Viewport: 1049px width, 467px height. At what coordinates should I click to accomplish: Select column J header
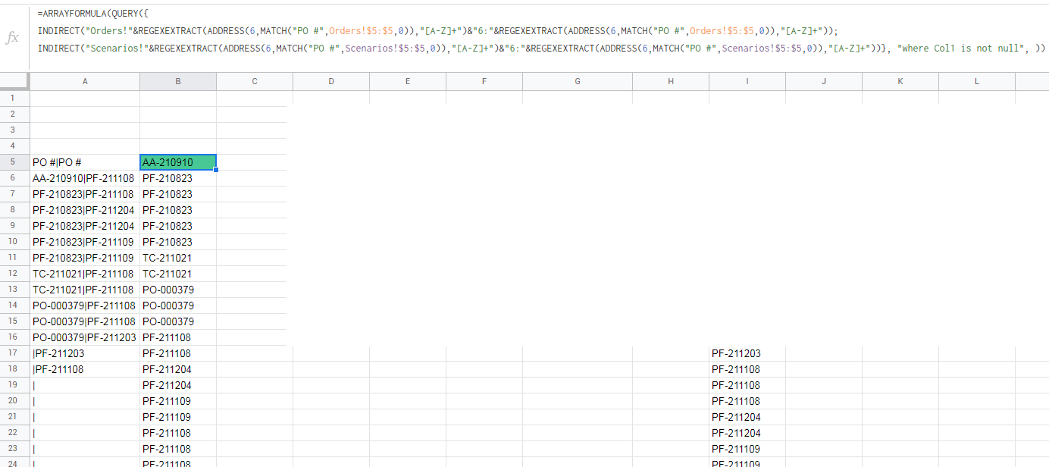pyautogui.click(x=824, y=81)
